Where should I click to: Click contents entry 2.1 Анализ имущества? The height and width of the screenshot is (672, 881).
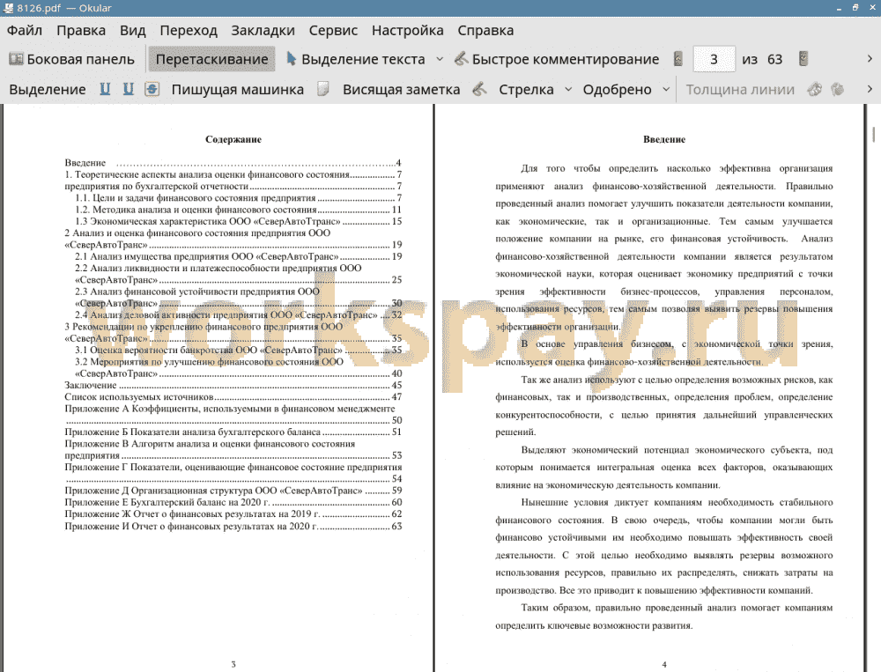click(x=238, y=256)
